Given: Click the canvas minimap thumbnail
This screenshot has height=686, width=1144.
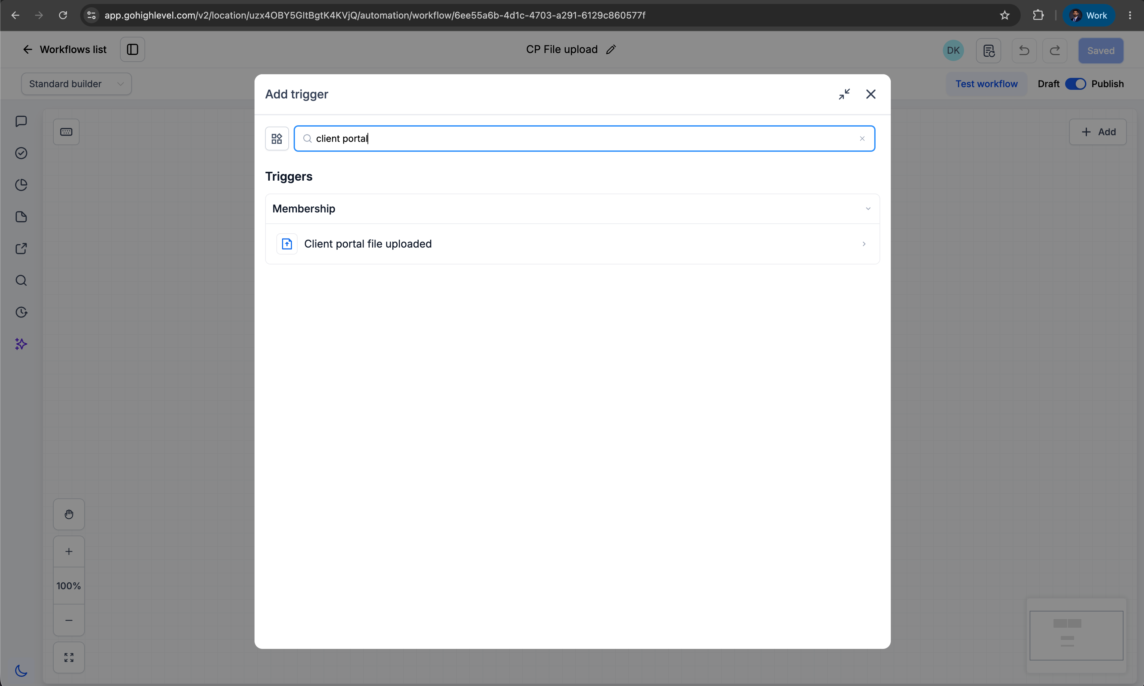Looking at the screenshot, I should (x=1076, y=635).
